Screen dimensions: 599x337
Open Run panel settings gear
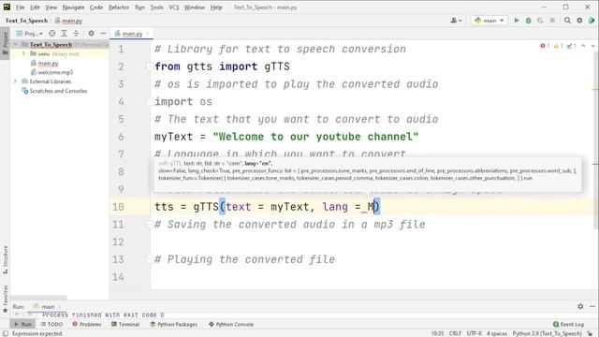click(x=580, y=306)
